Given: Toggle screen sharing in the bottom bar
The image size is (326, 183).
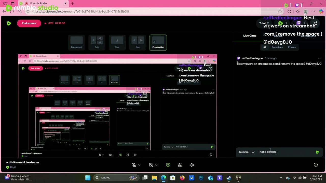Looking at the screenshot, I should (168, 165).
